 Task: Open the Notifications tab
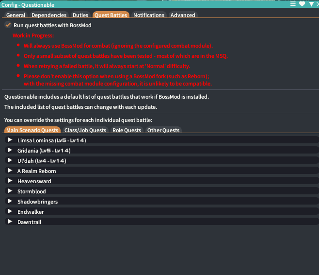(149, 15)
